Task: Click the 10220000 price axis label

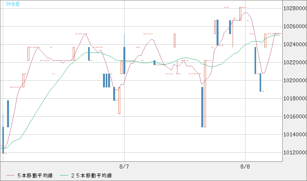Action: coord(295,63)
